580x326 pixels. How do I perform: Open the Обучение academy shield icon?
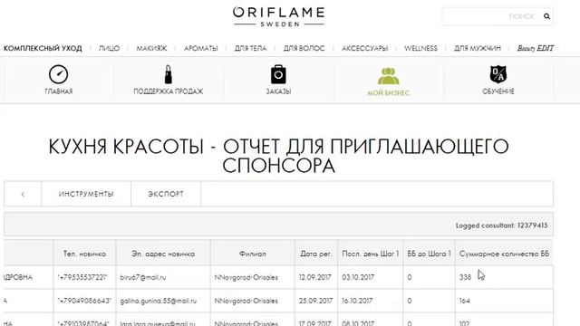(x=498, y=74)
